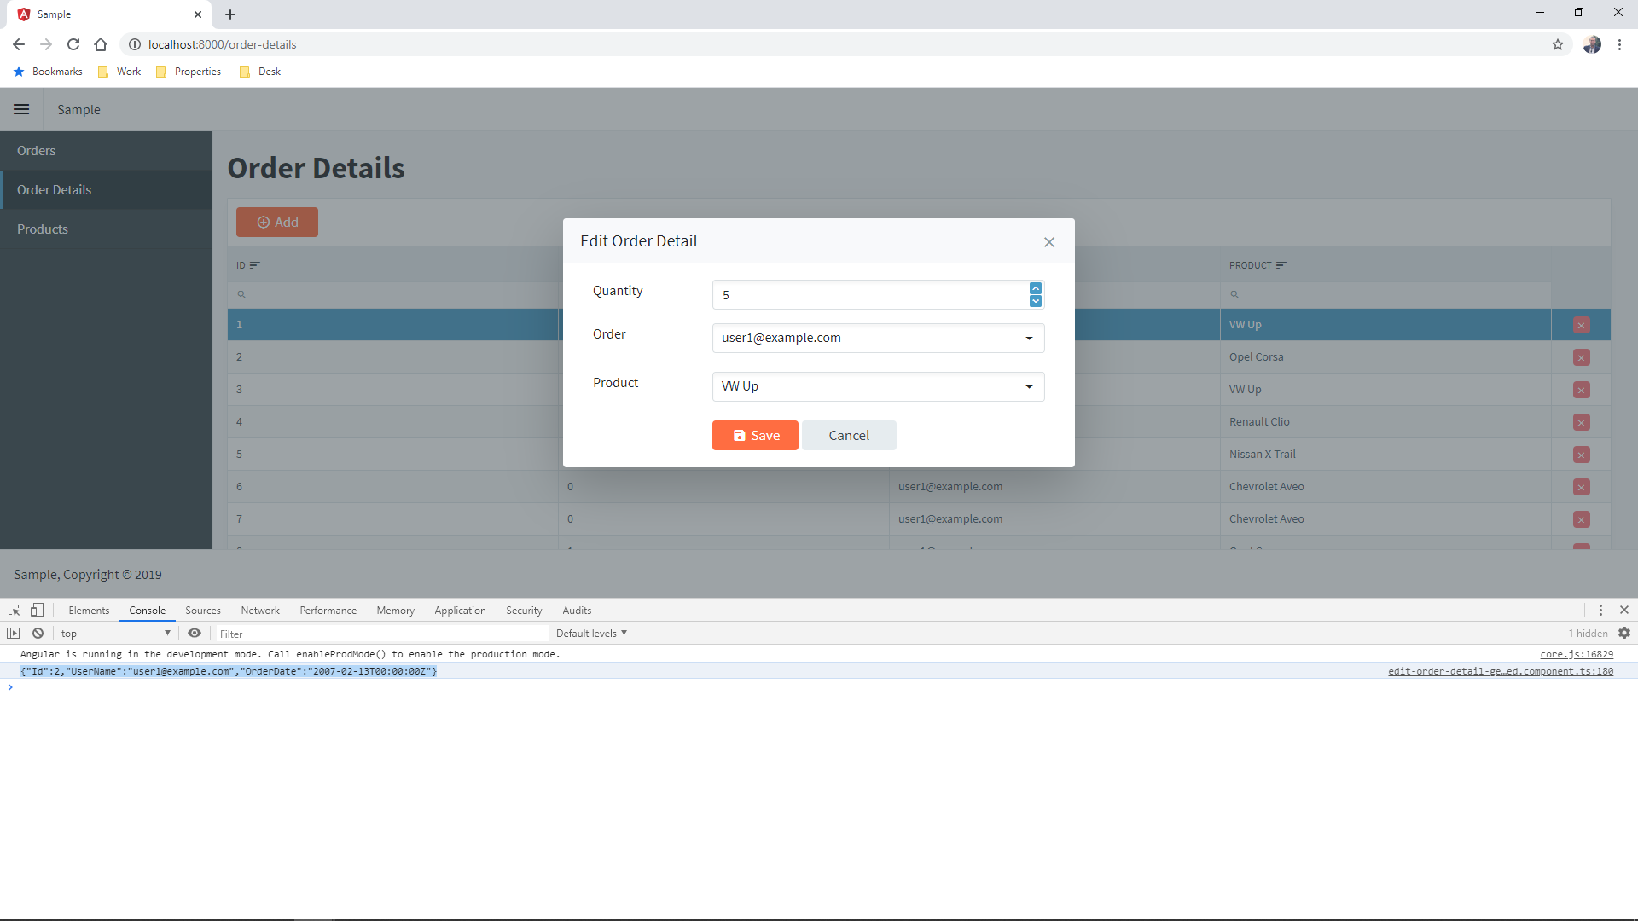Create a live expression with the eye icon
This screenshot has width=1638, height=921.
(x=195, y=633)
